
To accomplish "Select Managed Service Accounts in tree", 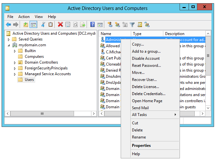I will pyautogui.click(x=48, y=74).
